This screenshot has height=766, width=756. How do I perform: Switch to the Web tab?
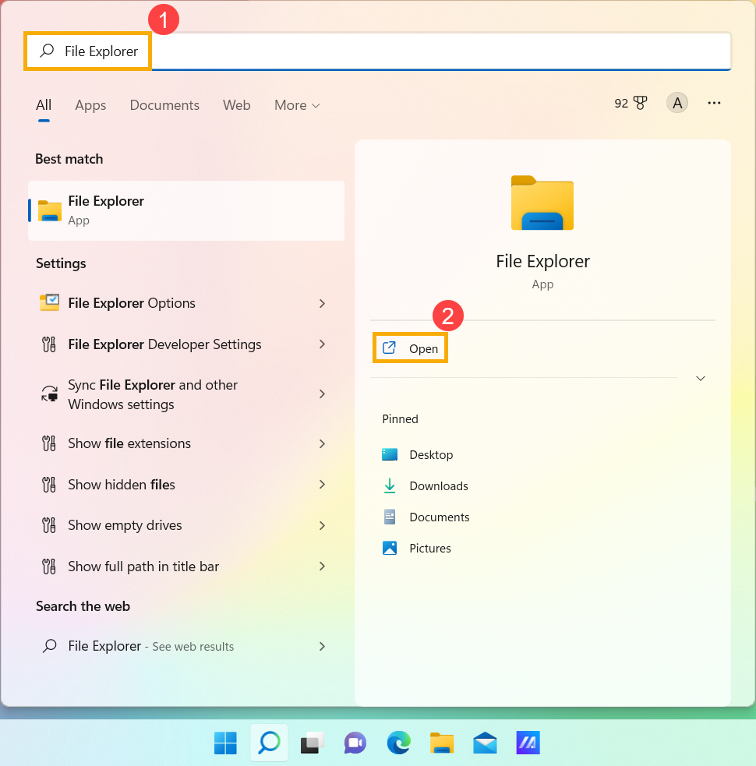click(x=236, y=105)
